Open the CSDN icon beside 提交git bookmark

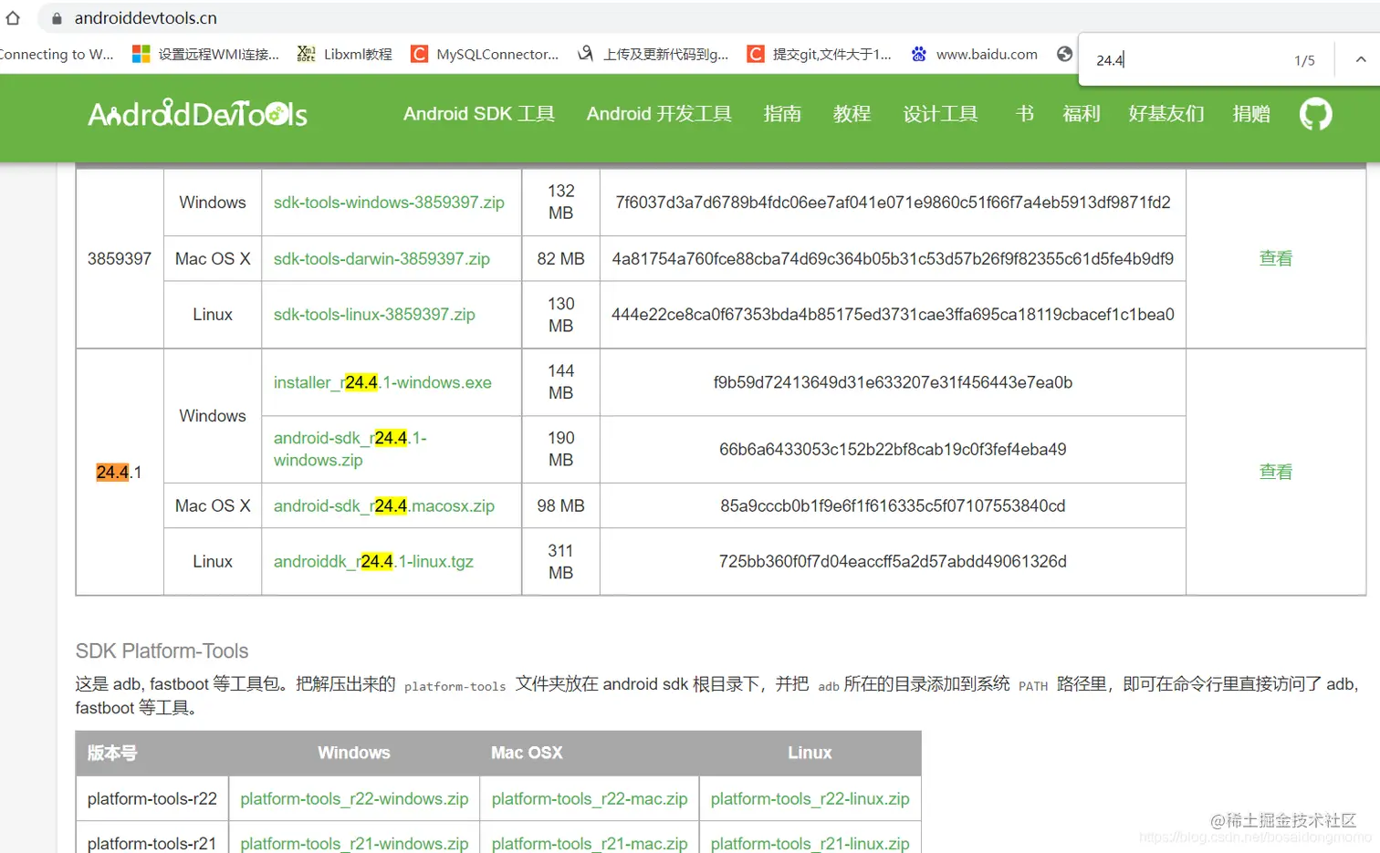[755, 54]
